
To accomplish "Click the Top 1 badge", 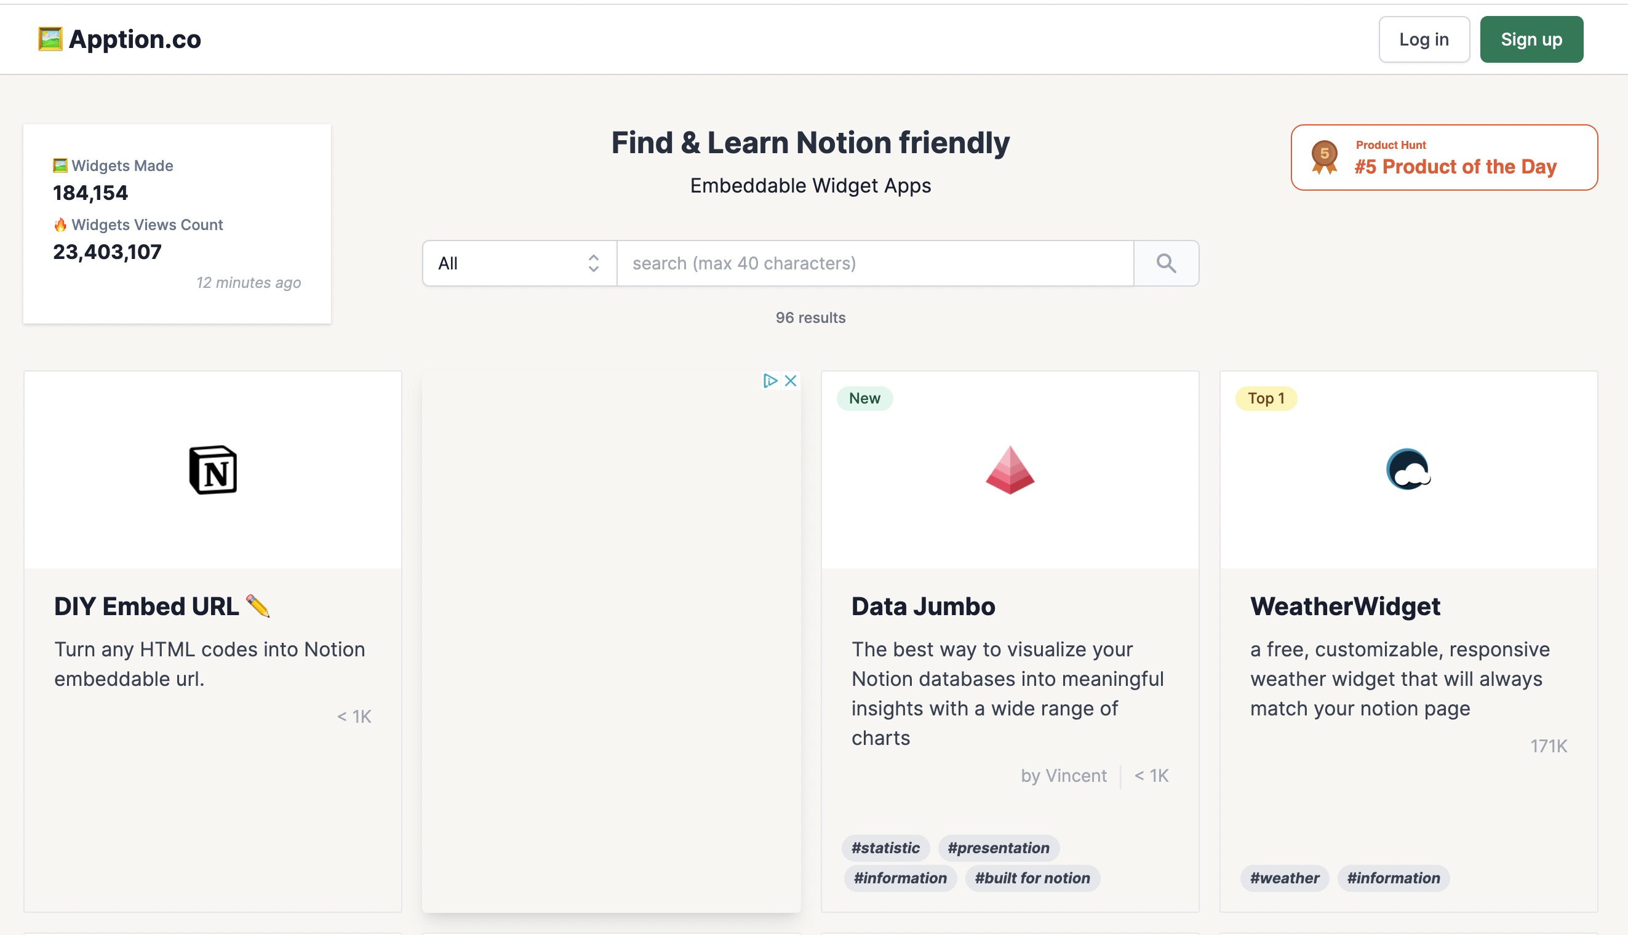I will click(x=1266, y=398).
